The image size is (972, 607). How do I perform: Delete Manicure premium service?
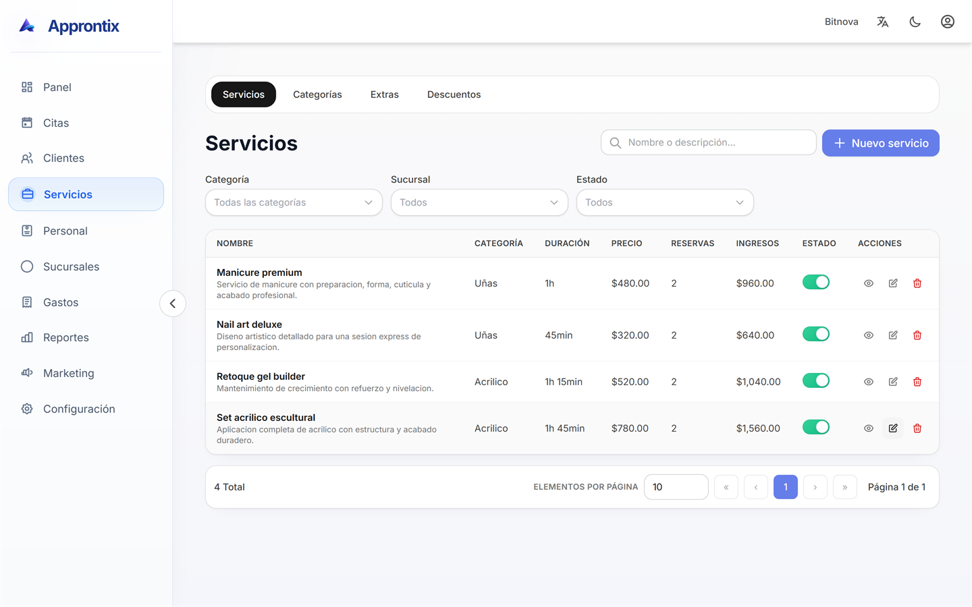[x=917, y=283]
